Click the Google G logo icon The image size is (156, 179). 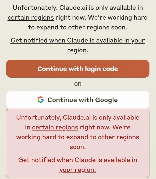click(41, 100)
